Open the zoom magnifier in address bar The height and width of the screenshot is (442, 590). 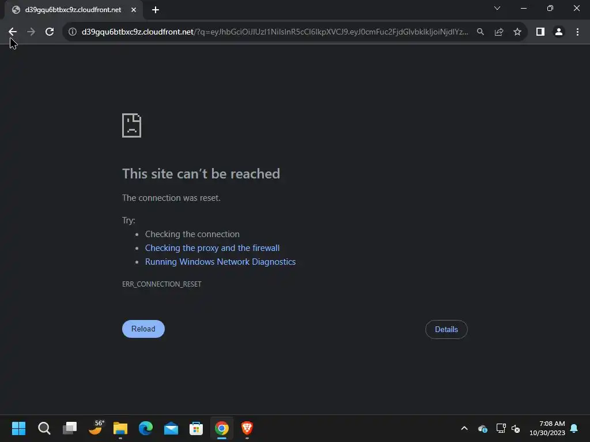[481, 32]
